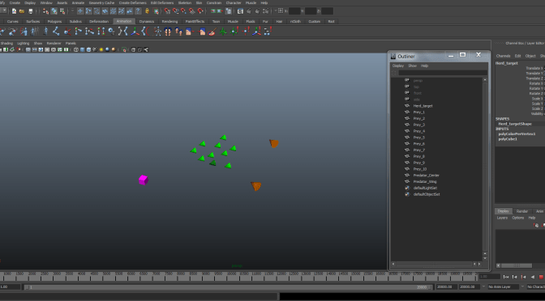Click Herd_targetShape under SHAPES
This screenshot has width=545, height=301.
pos(515,124)
